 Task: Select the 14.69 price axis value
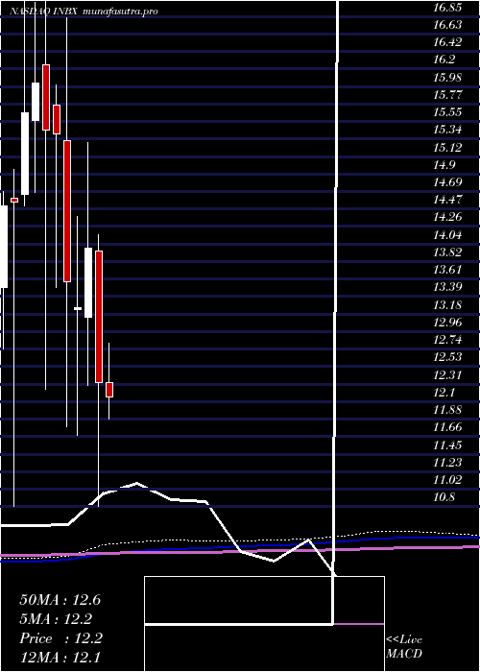click(x=447, y=182)
